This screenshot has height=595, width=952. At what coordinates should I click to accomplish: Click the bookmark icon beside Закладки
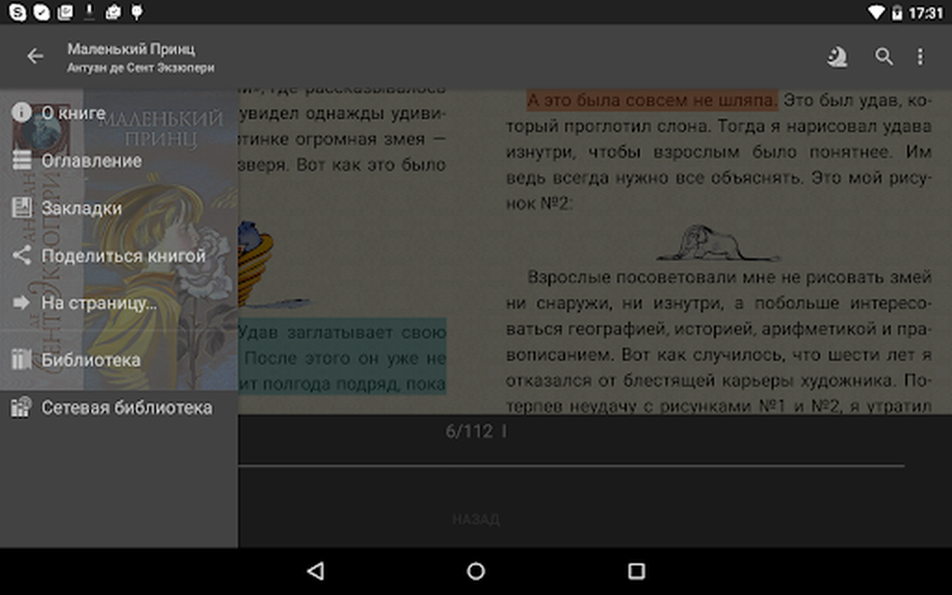pos(21,207)
